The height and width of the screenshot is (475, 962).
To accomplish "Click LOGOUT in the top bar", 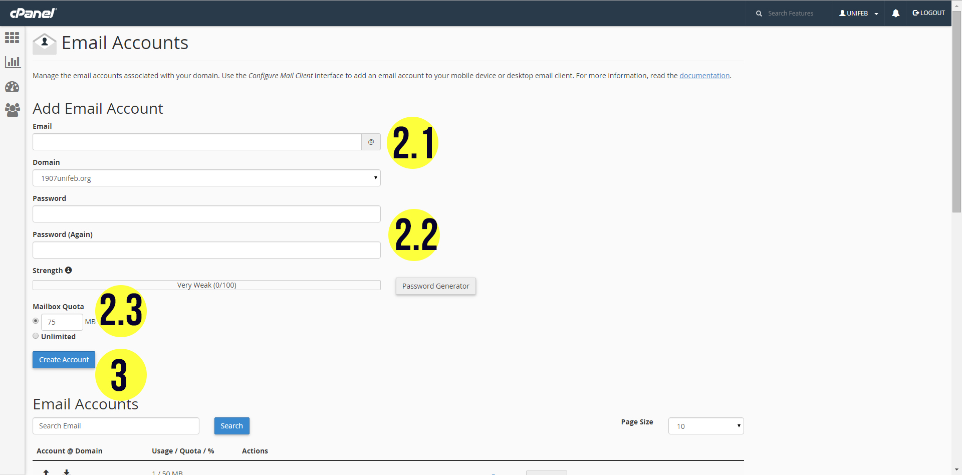I will 928,13.
